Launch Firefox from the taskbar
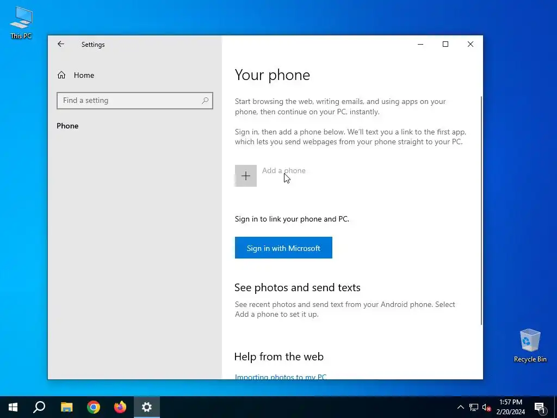Image resolution: width=557 pixels, height=418 pixels. [120, 407]
